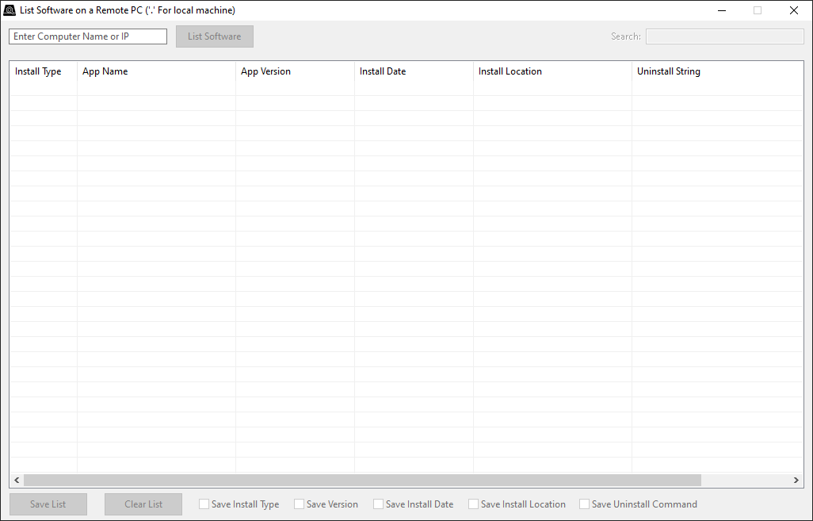Screen dimensions: 813x521
Task: Sort by Install Type column header
Action: pos(38,71)
